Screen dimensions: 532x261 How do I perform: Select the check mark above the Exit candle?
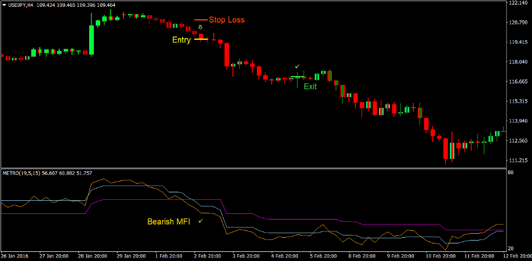(x=298, y=66)
